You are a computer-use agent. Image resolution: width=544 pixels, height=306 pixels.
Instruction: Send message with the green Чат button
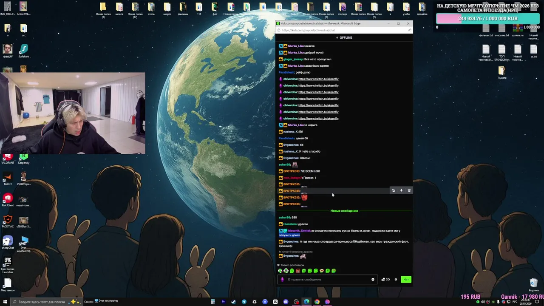click(x=406, y=280)
